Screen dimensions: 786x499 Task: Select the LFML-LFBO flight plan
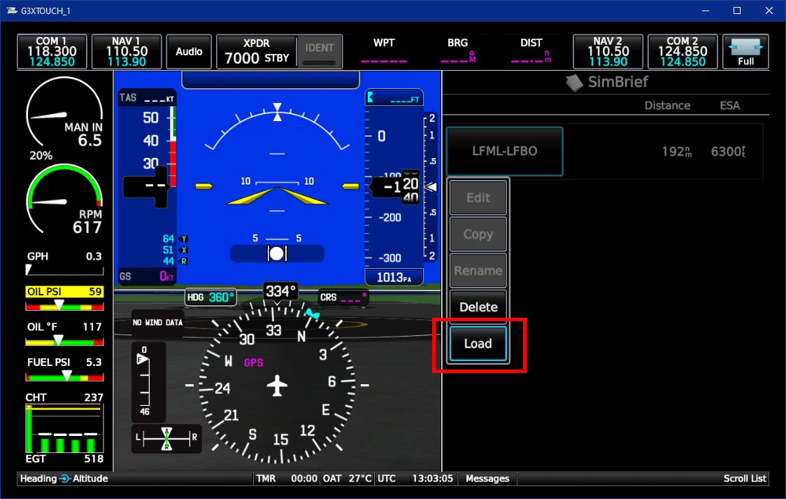504,151
